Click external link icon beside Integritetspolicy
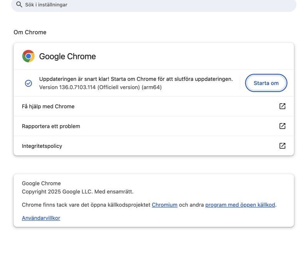 (282, 146)
